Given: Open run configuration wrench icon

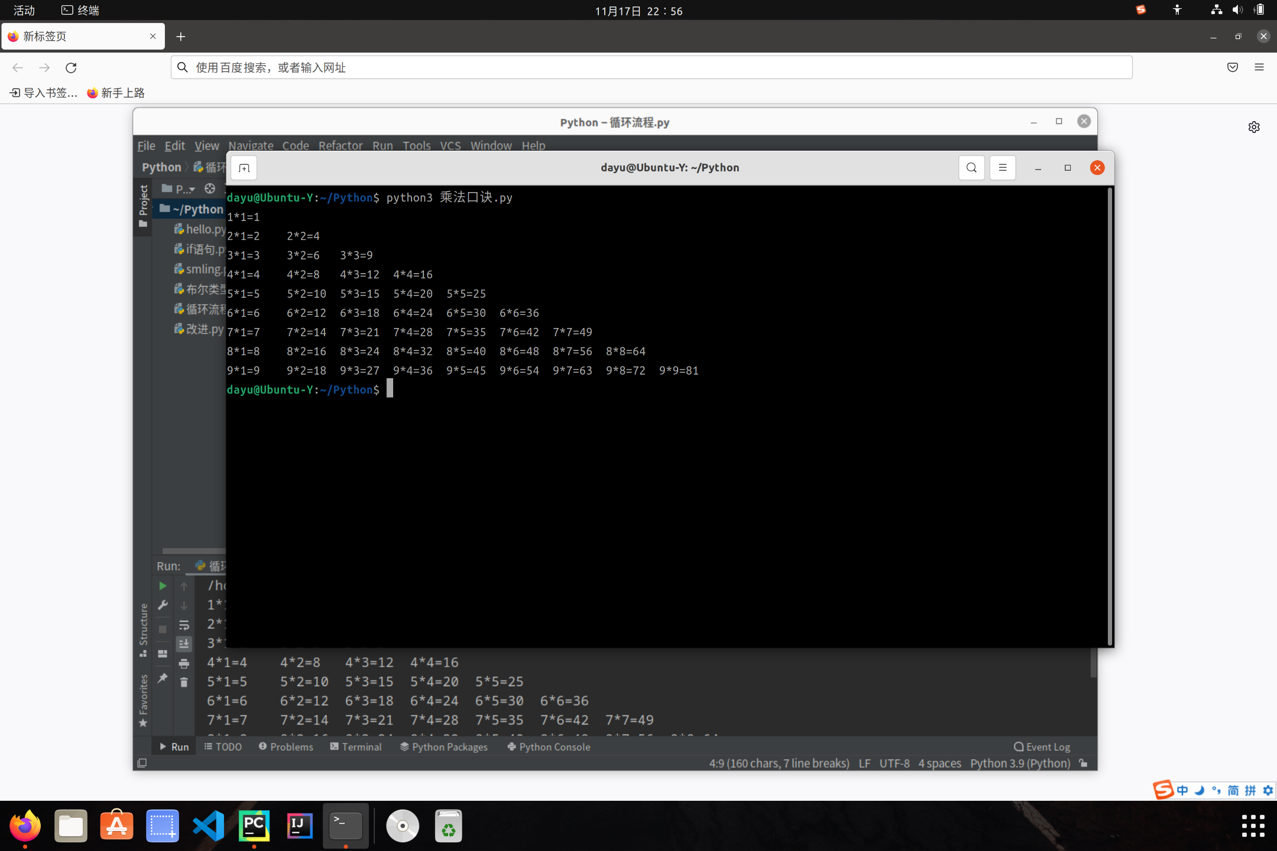Looking at the screenshot, I should tap(163, 605).
